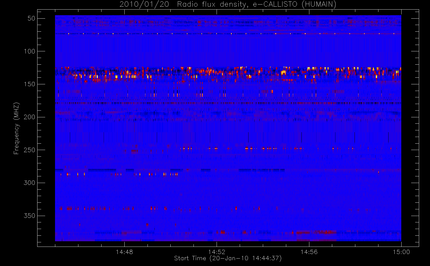Click the 150 frequency tick label
This screenshot has width=430, height=266.
coord(29,84)
